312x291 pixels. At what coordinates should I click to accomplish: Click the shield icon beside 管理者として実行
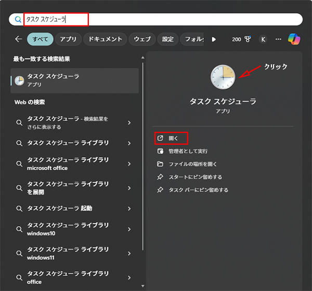pyautogui.click(x=160, y=151)
